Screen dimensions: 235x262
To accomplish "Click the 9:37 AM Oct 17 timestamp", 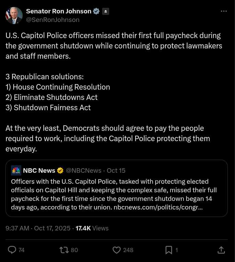I will (38, 228).
